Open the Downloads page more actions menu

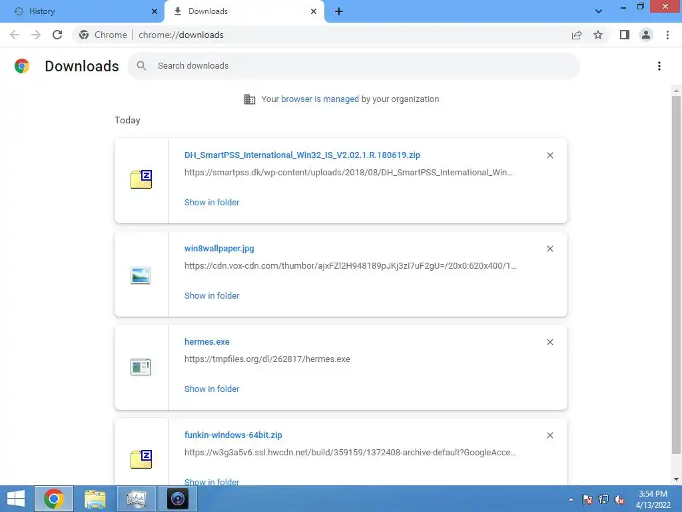pyautogui.click(x=659, y=66)
